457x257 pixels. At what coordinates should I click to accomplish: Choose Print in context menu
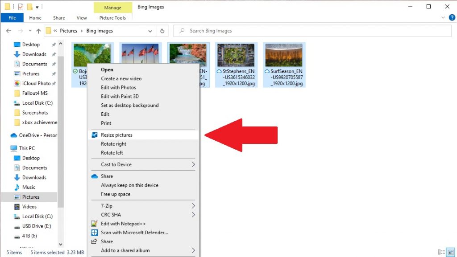[143, 123]
